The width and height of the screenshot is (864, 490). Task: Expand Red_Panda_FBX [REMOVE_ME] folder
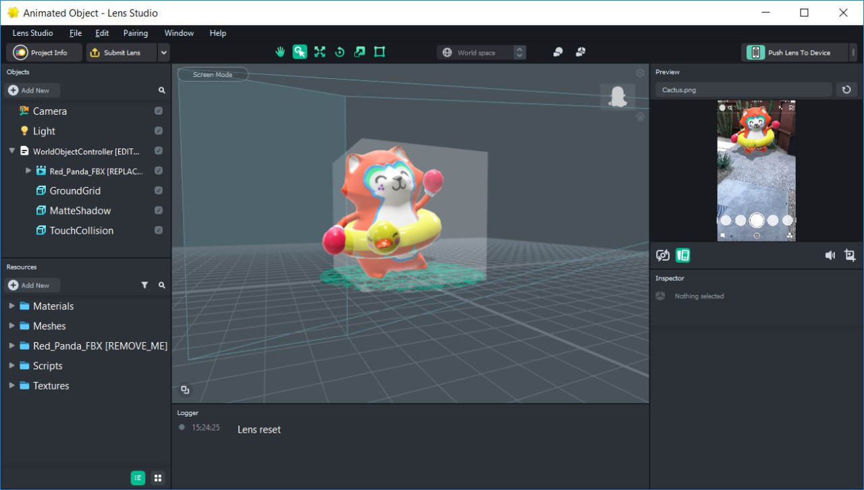(x=11, y=346)
